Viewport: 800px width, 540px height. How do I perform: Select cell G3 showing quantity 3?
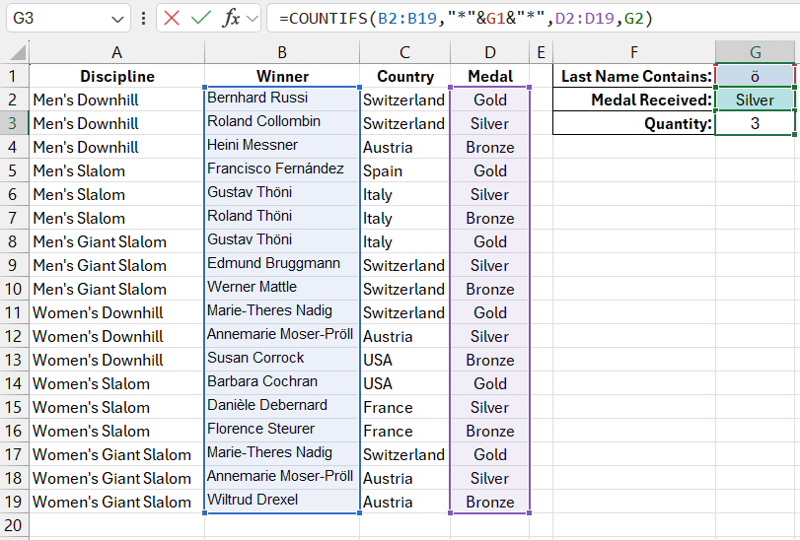[755, 123]
